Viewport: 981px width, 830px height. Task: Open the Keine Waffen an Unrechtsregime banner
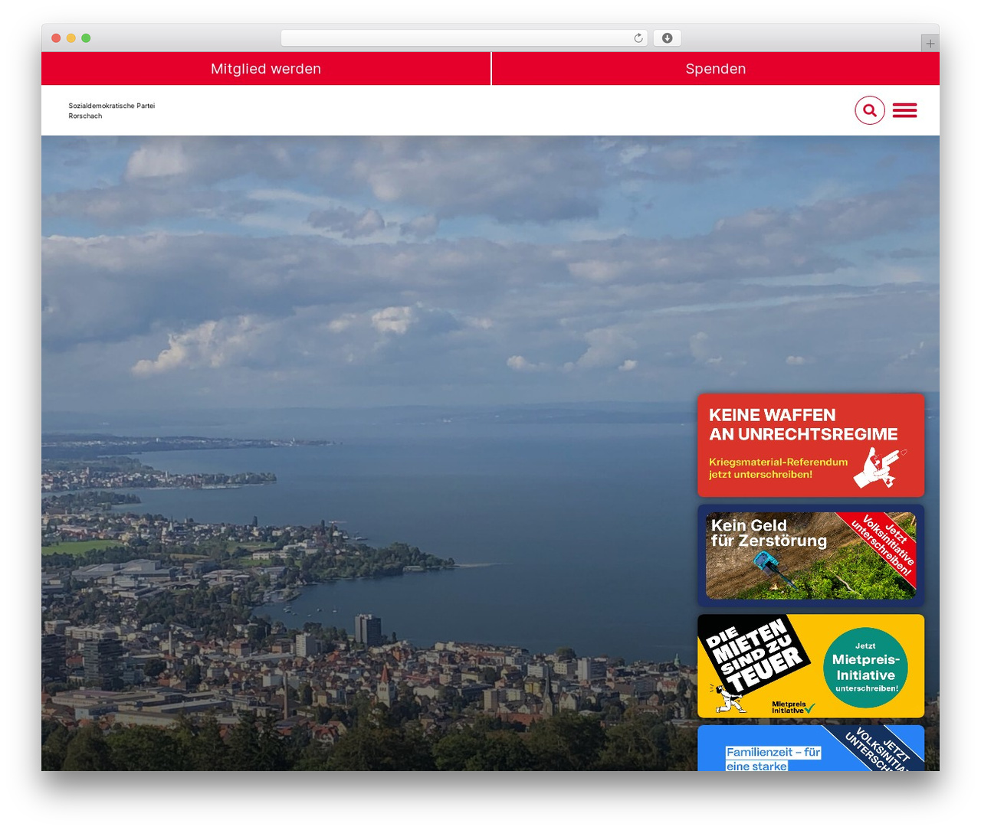pyautogui.click(x=811, y=446)
